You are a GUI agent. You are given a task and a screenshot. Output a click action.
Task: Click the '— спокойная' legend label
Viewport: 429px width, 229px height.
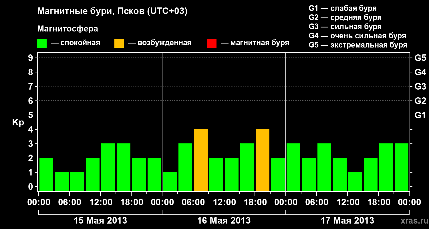point(76,43)
